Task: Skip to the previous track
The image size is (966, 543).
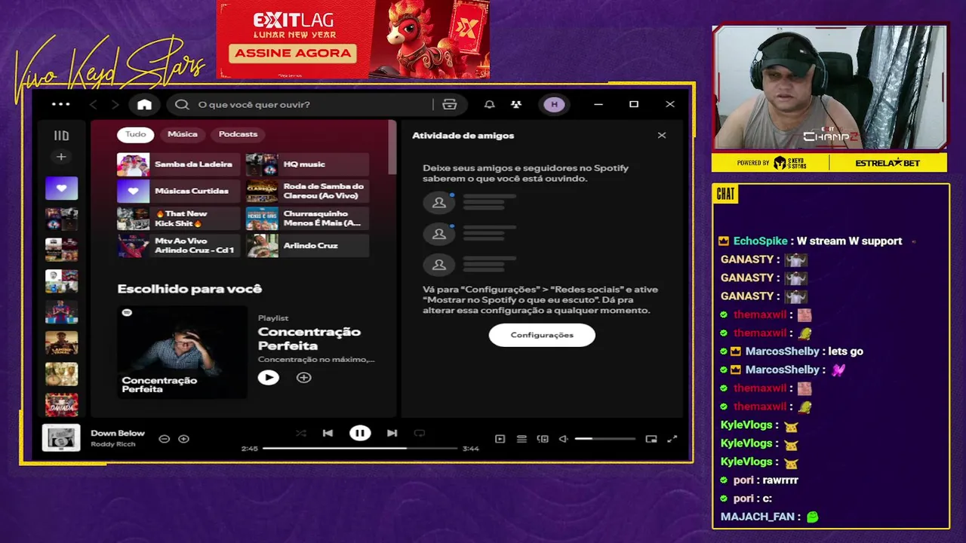Action: pyautogui.click(x=328, y=433)
